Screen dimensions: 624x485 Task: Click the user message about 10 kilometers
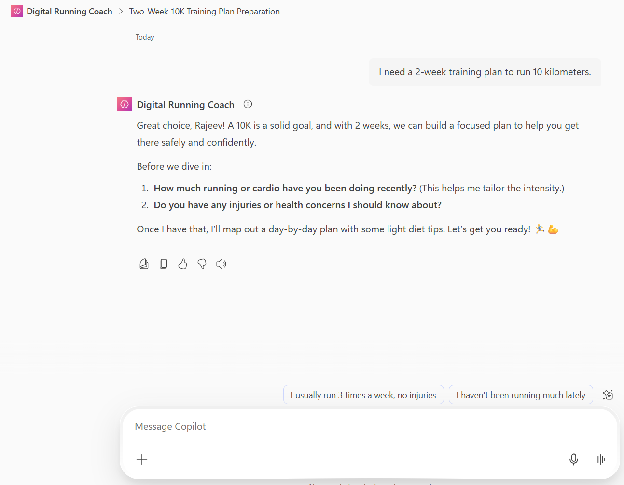pyautogui.click(x=485, y=72)
